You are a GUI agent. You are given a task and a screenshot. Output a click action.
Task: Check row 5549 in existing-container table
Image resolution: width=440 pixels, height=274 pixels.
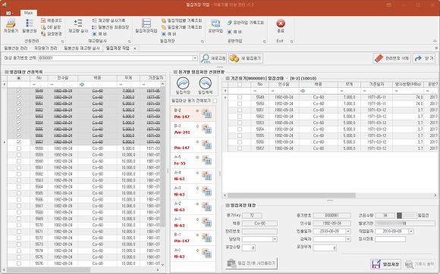tap(240, 97)
